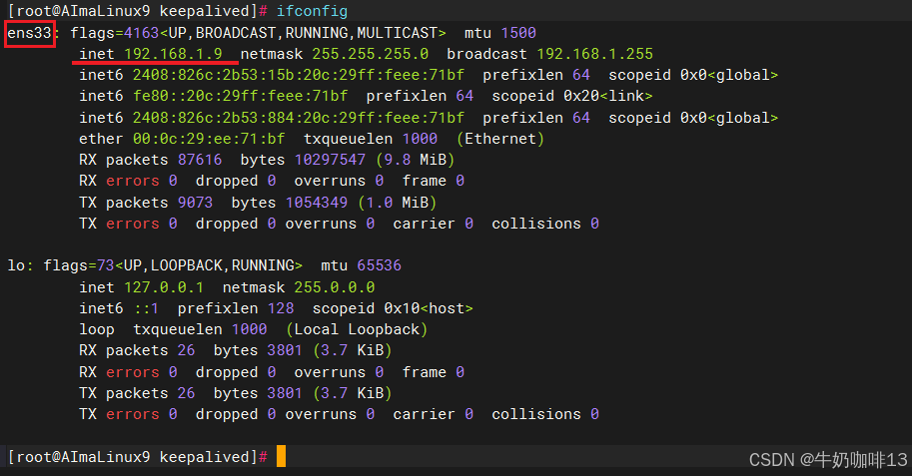The height and width of the screenshot is (476, 912).
Task: Click the mtu value 1500
Action: [x=518, y=33]
